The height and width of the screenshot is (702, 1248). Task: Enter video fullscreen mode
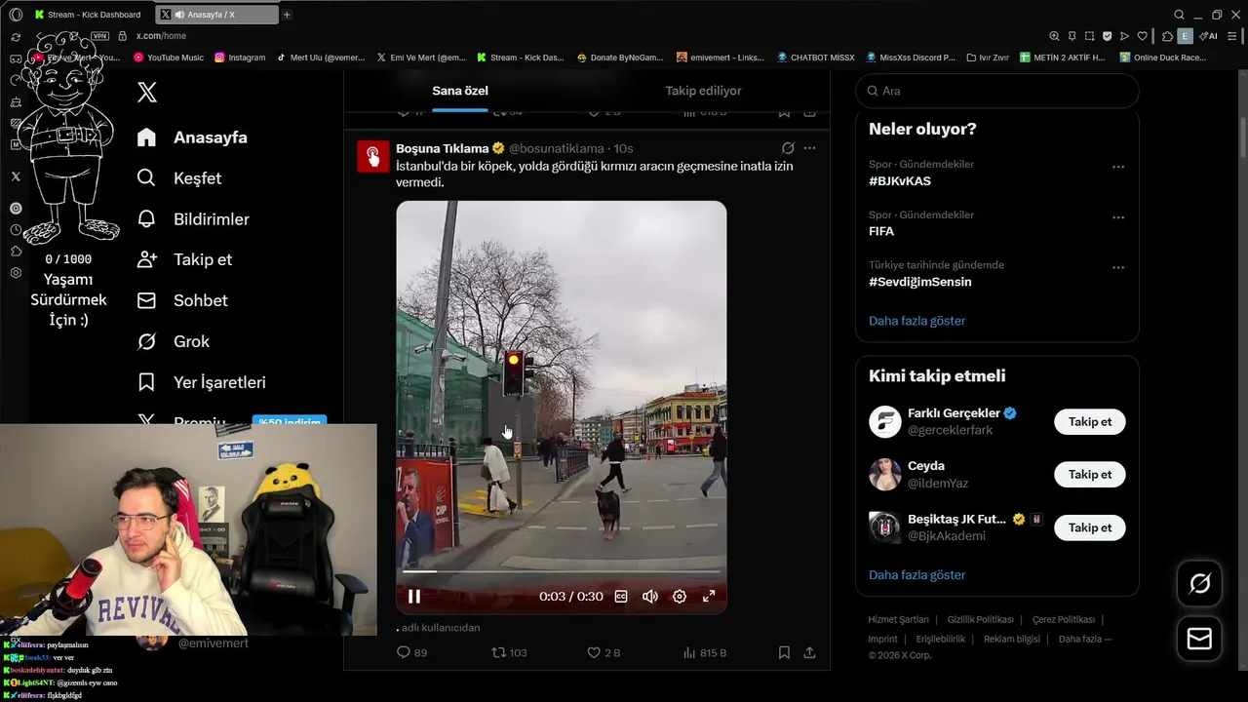click(x=709, y=597)
